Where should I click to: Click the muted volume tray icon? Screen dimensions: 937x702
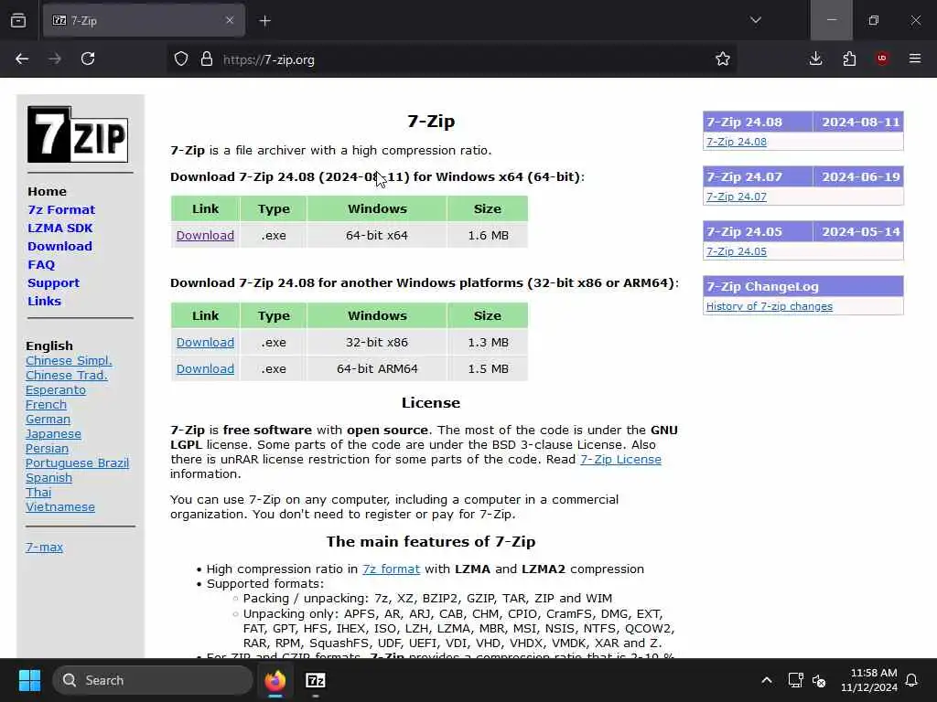(819, 680)
